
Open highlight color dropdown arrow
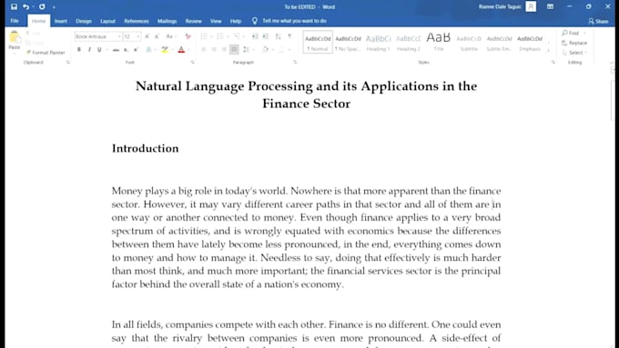point(173,50)
